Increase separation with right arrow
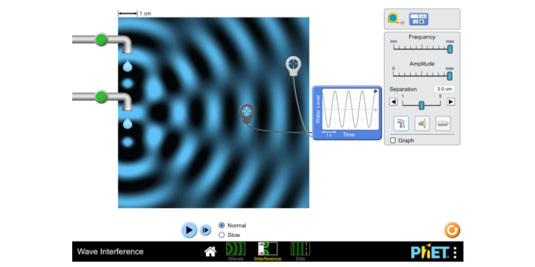 (451, 102)
